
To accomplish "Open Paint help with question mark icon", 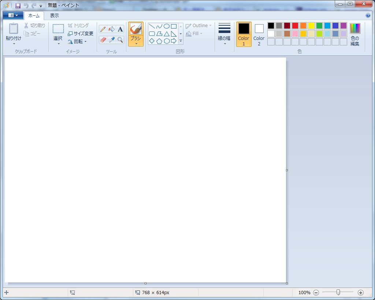I will pyautogui.click(x=368, y=15).
